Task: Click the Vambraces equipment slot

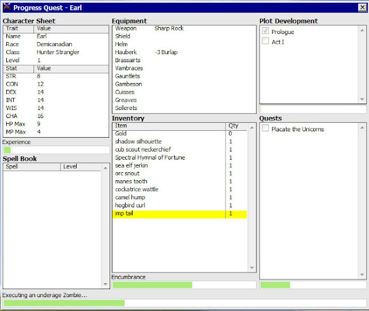Action: pos(184,69)
